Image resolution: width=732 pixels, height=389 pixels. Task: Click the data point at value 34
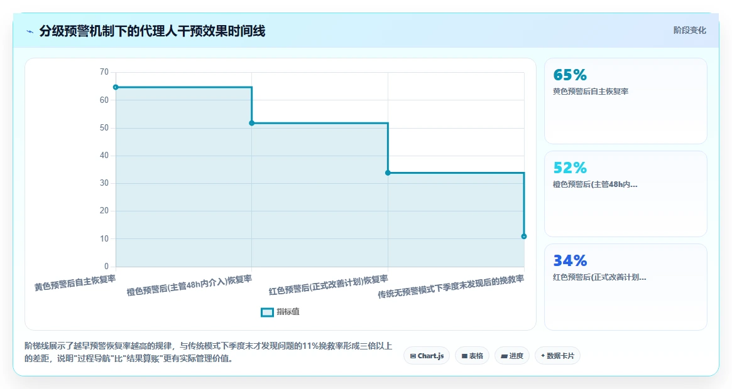tap(388, 173)
